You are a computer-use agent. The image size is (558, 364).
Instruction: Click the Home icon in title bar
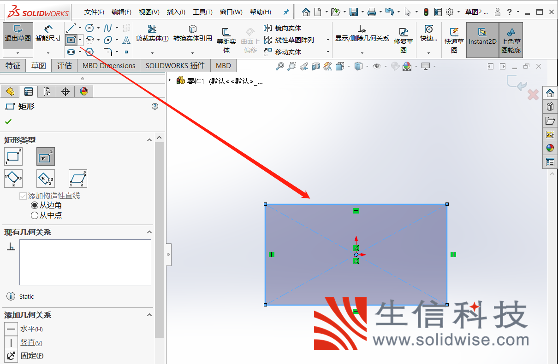[x=306, y=12]
